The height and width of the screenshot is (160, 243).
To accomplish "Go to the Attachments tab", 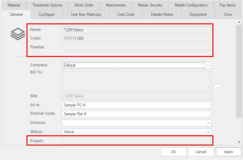I will point(115,5).
